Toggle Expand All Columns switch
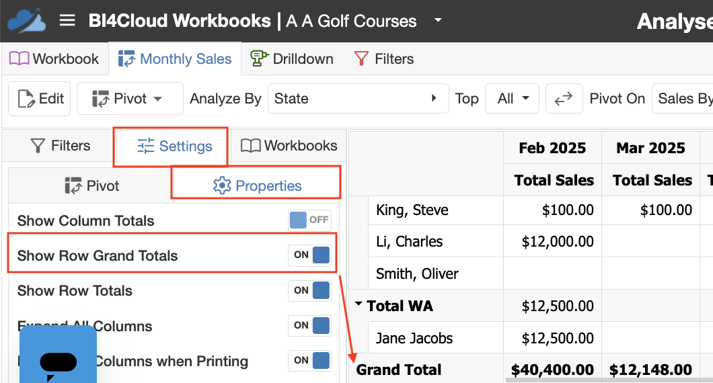The width and height of the screenshot is (713, 383). click(309, 326)
